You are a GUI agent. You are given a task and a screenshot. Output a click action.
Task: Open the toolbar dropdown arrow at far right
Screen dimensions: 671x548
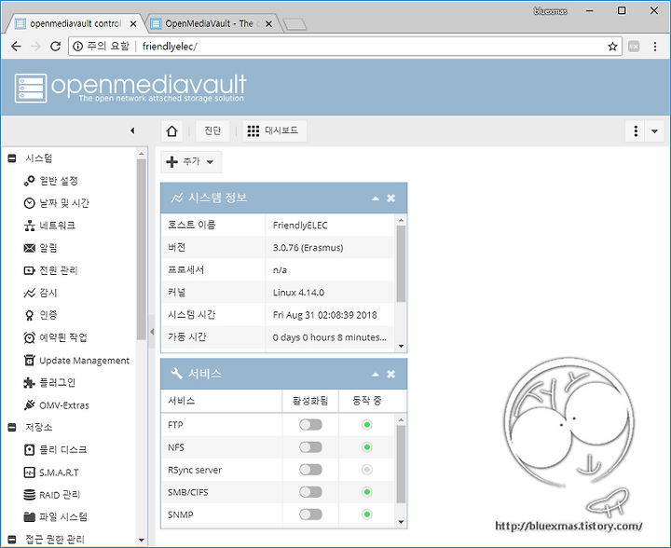[x=654, y=130]
